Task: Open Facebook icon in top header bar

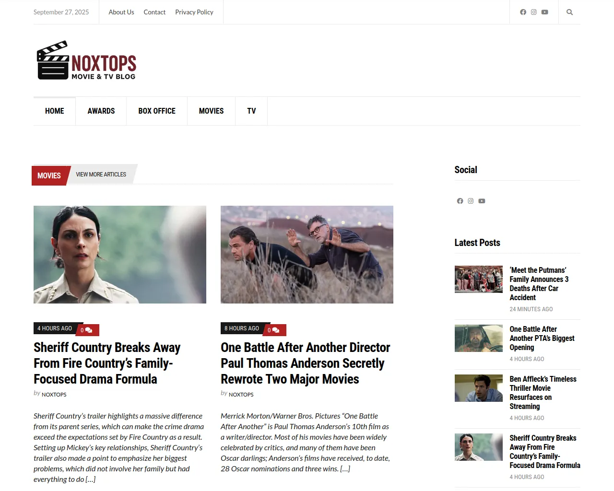Action: point(523,12)
